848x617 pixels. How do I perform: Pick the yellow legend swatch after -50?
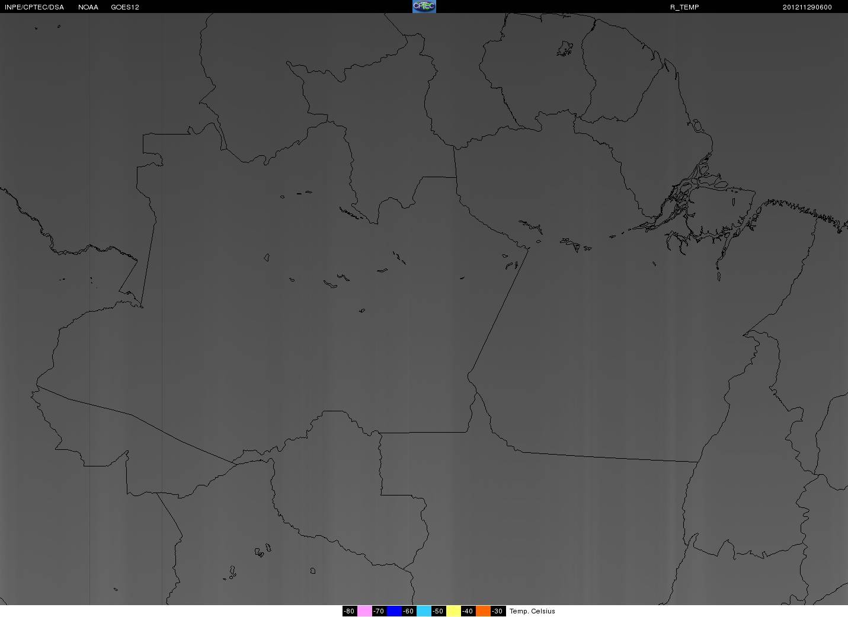click(x=453, y=611)
